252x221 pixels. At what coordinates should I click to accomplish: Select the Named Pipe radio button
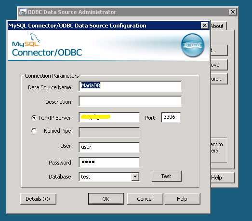coord(34,131)
